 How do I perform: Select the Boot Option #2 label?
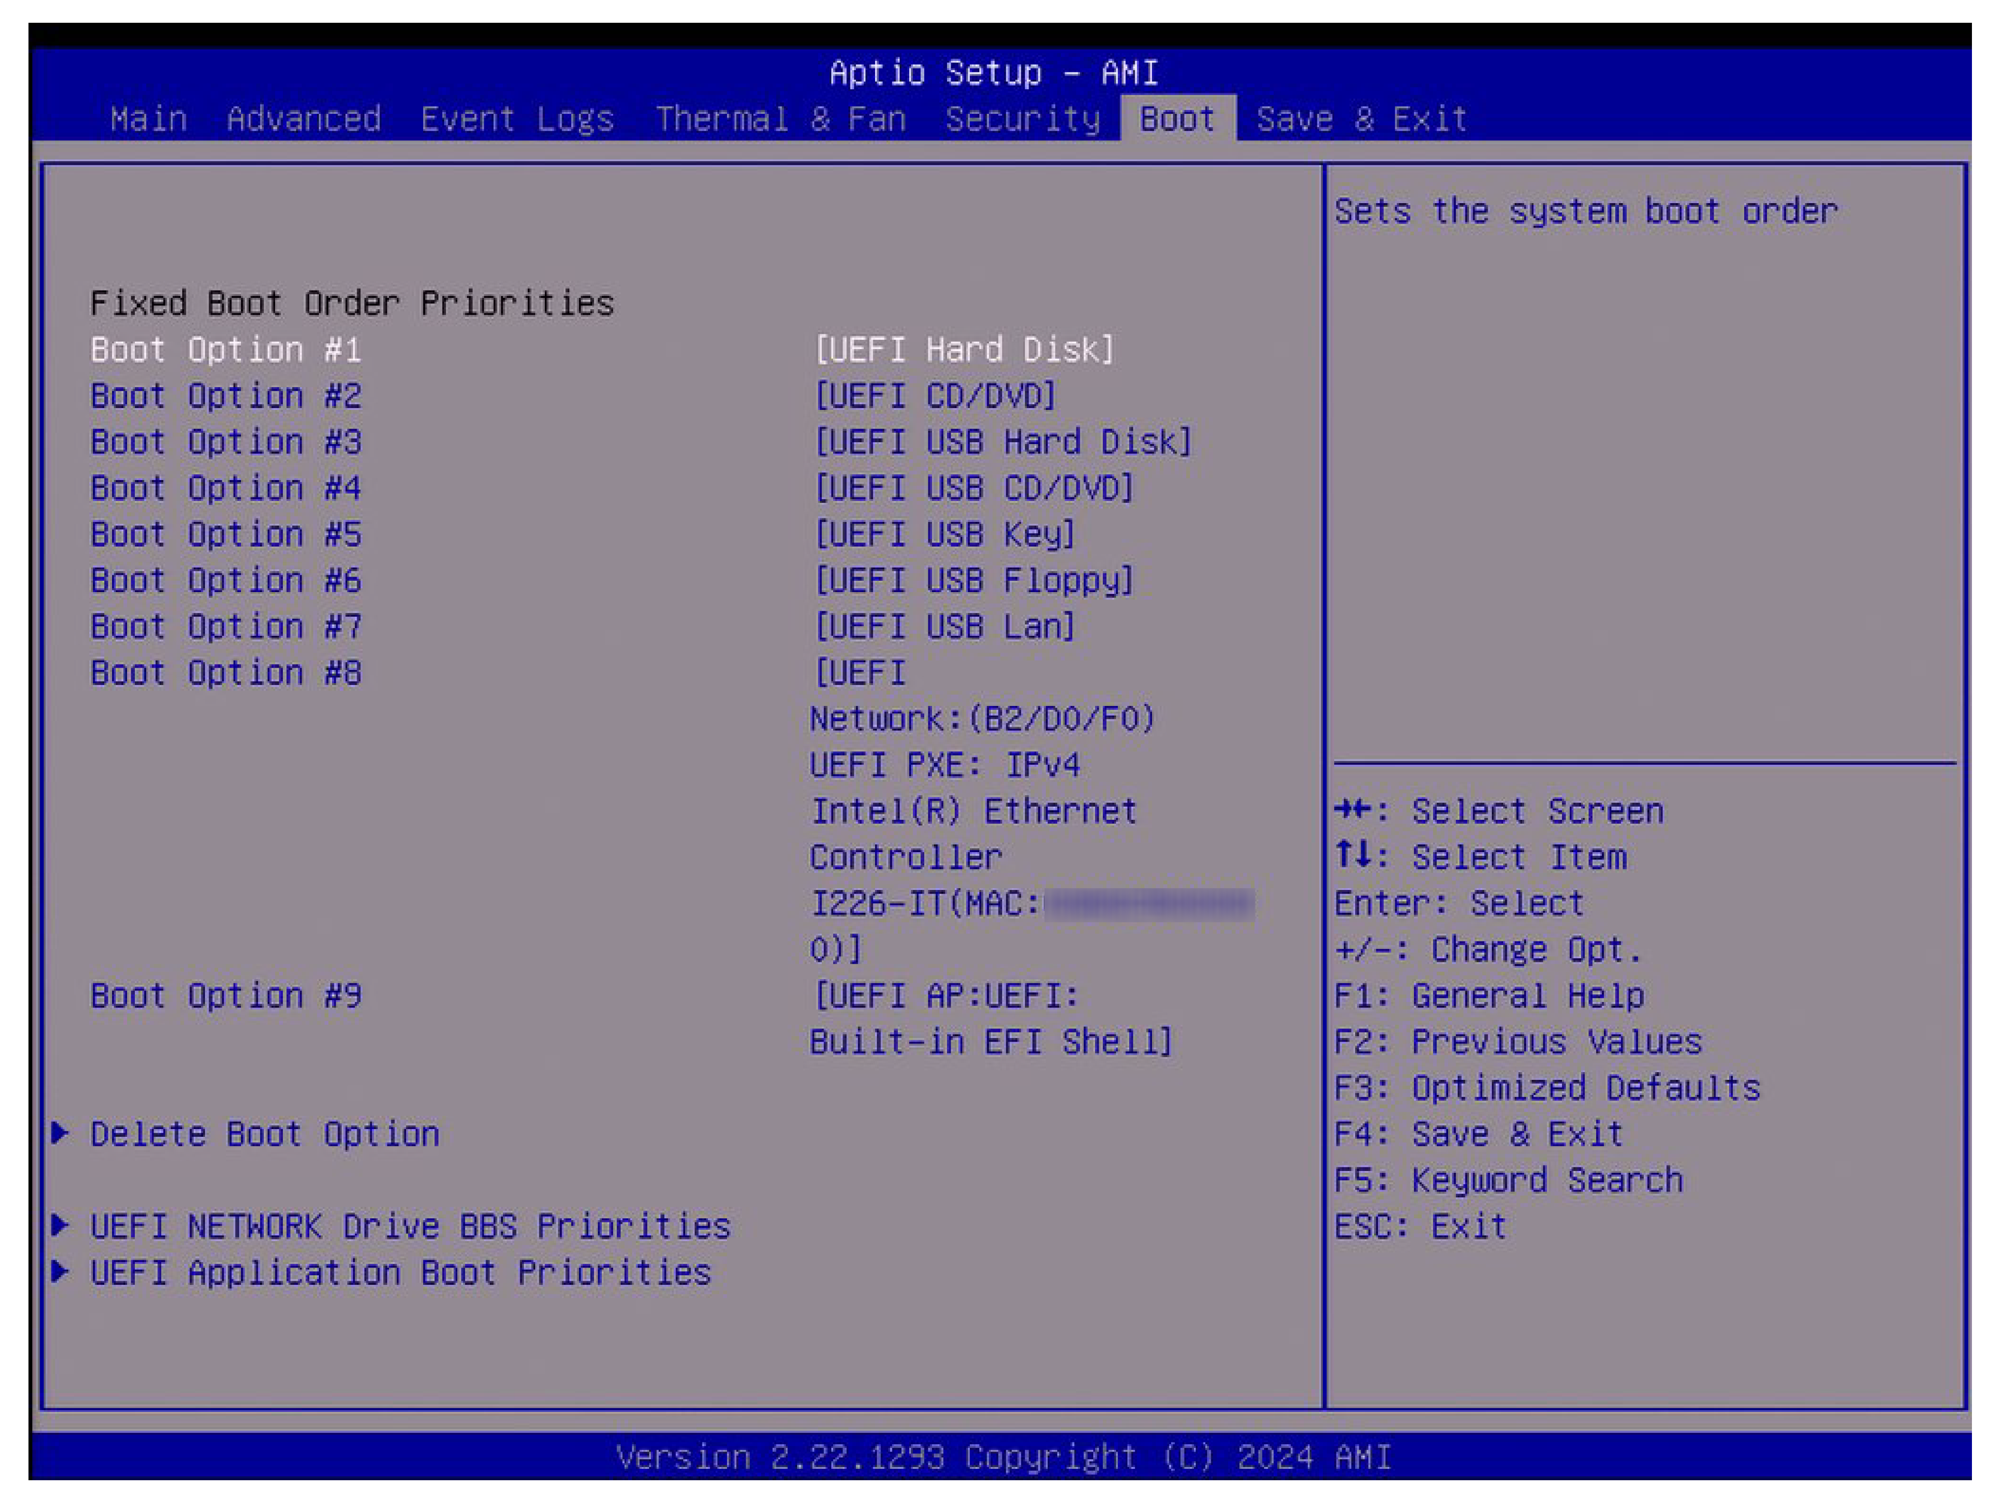226,395
